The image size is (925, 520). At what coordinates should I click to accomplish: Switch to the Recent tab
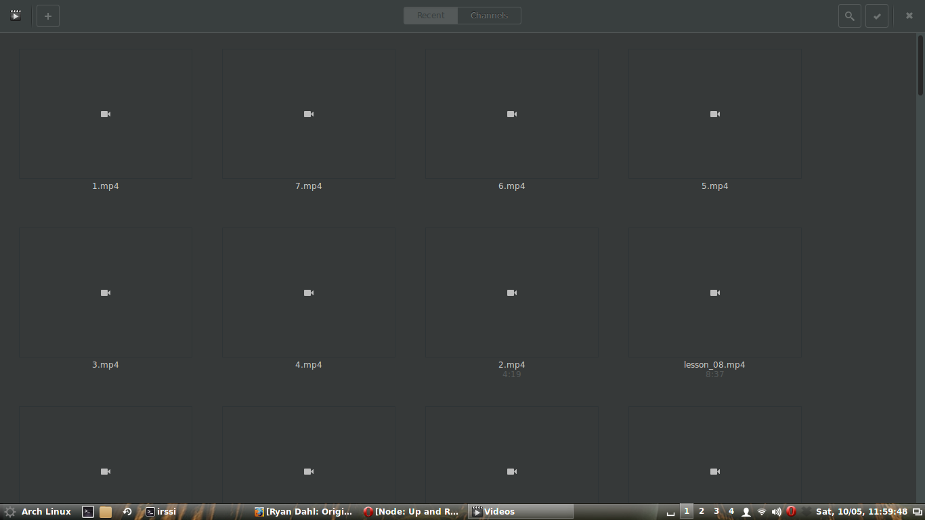[x=431, y=16]
